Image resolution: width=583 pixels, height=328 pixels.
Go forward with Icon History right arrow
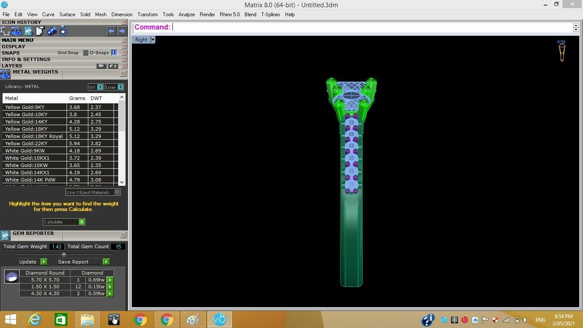pyautogui.click(x=122, y=31)
